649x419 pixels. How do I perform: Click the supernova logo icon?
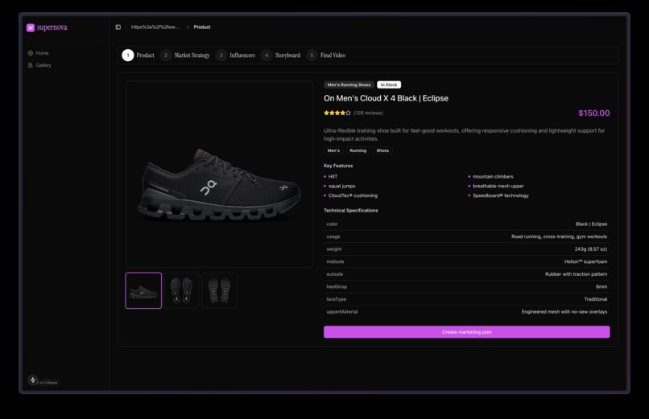coord(31,27)
